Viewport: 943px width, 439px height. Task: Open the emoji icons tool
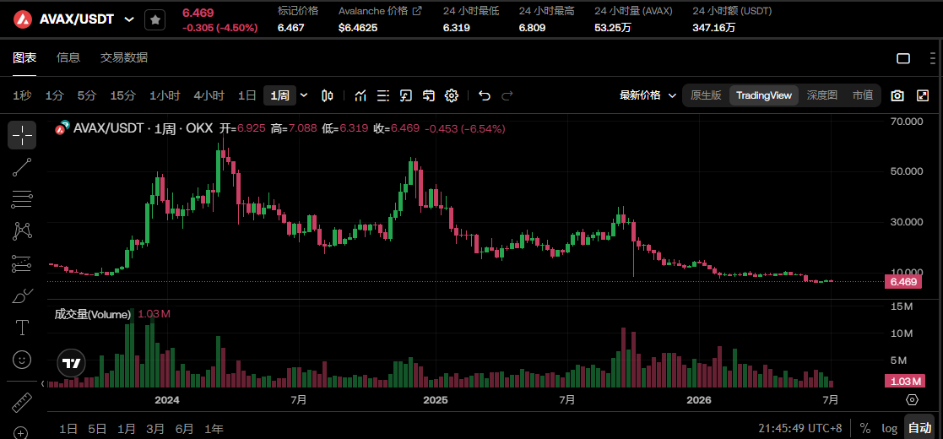pos(22,360)
